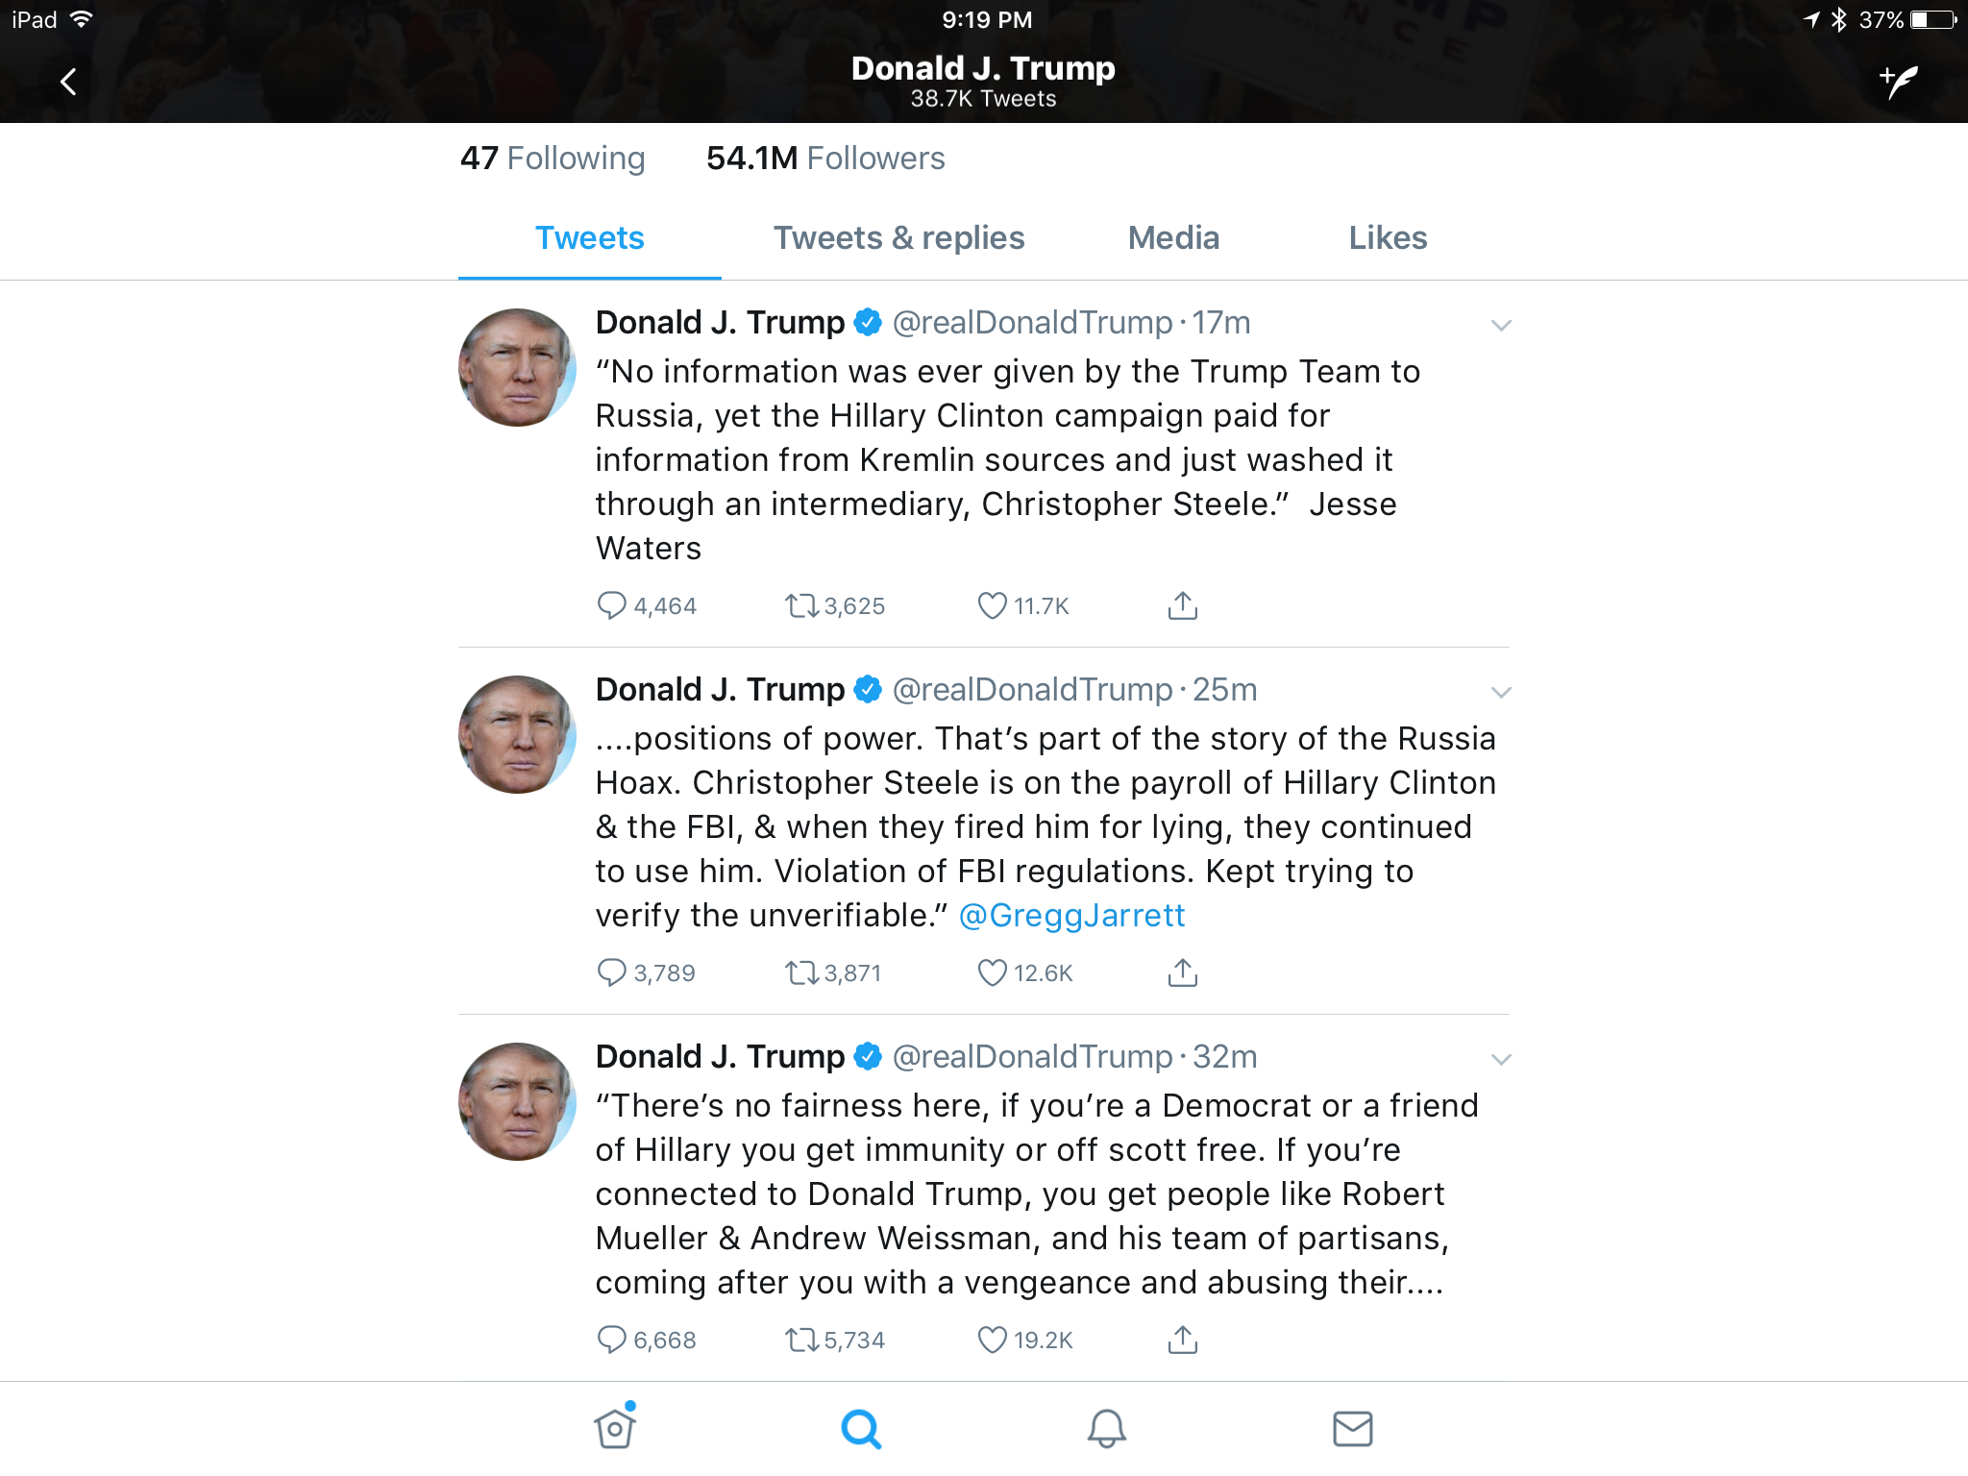This screenshot has width=1968, height=1476.
Task: View the 54.1M Followers list
Action: point(825,159)
